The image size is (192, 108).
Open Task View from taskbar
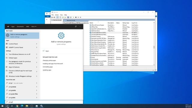[12, 106]
